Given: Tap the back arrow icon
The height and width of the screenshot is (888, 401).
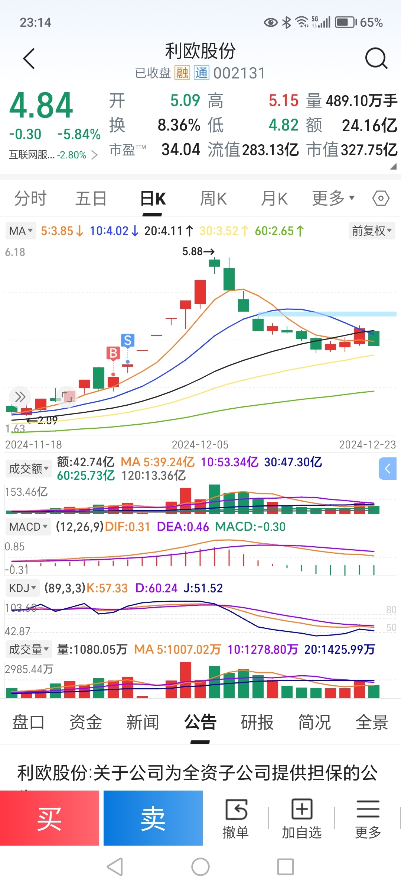Looking at the screenshot, I should point(29,59).
